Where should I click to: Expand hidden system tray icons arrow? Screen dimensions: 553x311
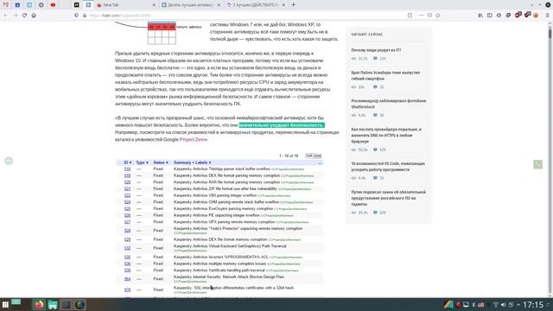point(518,305)
